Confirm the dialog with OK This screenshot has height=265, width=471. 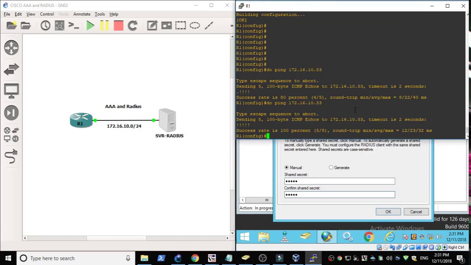click(x=388, y=212)
